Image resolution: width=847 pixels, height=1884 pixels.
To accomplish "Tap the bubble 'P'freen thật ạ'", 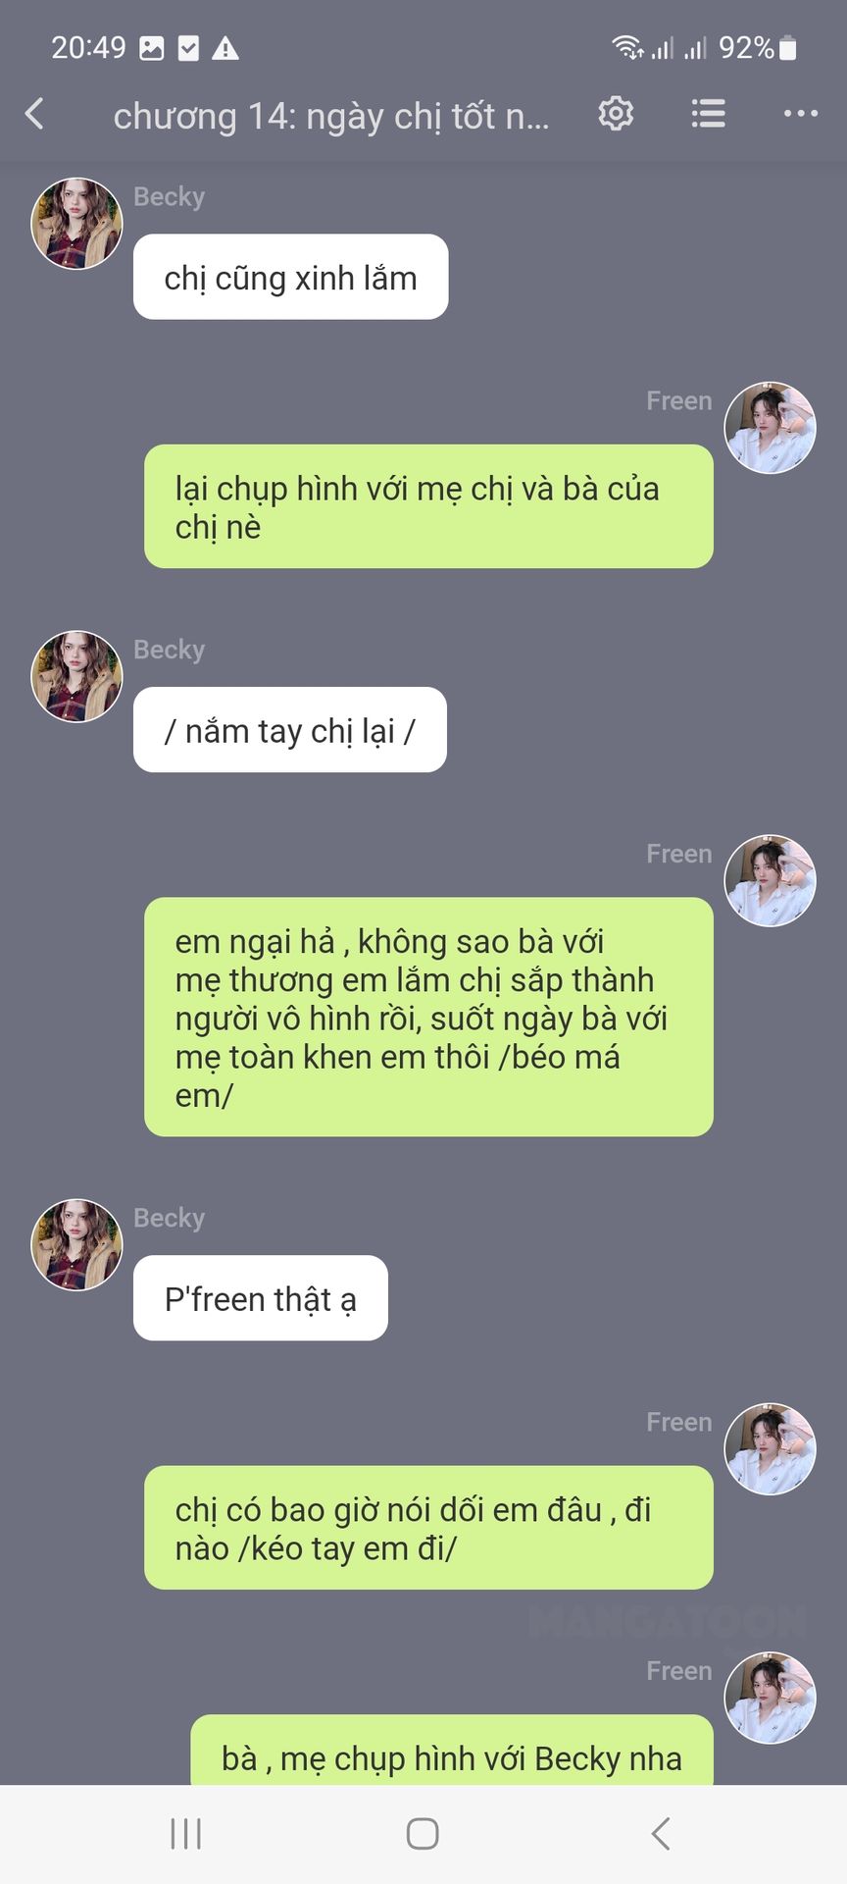I will click(x=261, y=1298).
